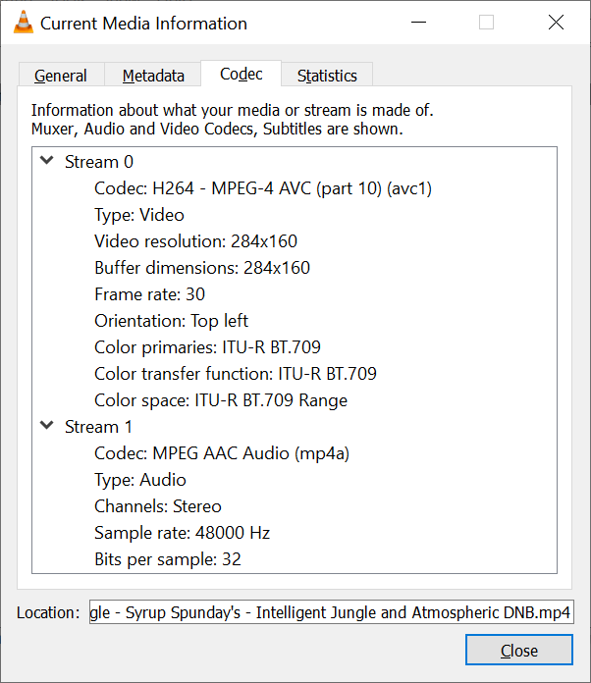This screenshot has width=591, height=683.
Task: Select the Codec tab
Action: coord(242,74)
